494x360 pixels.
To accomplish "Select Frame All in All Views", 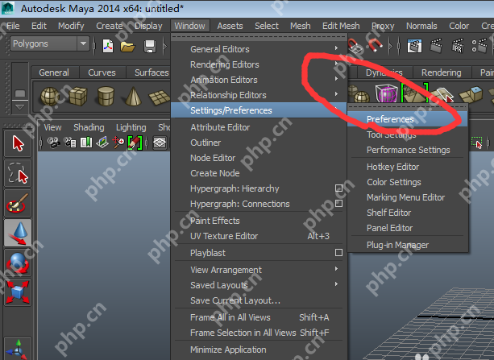I will tap(259, 317).
